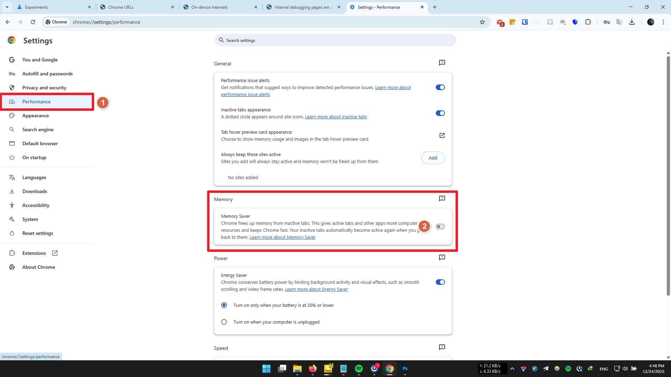This screenshot has height=377, width=671.
Task: Open the Extensions puzzle icon
Action: pyautogui.click(x=588, y=22)
